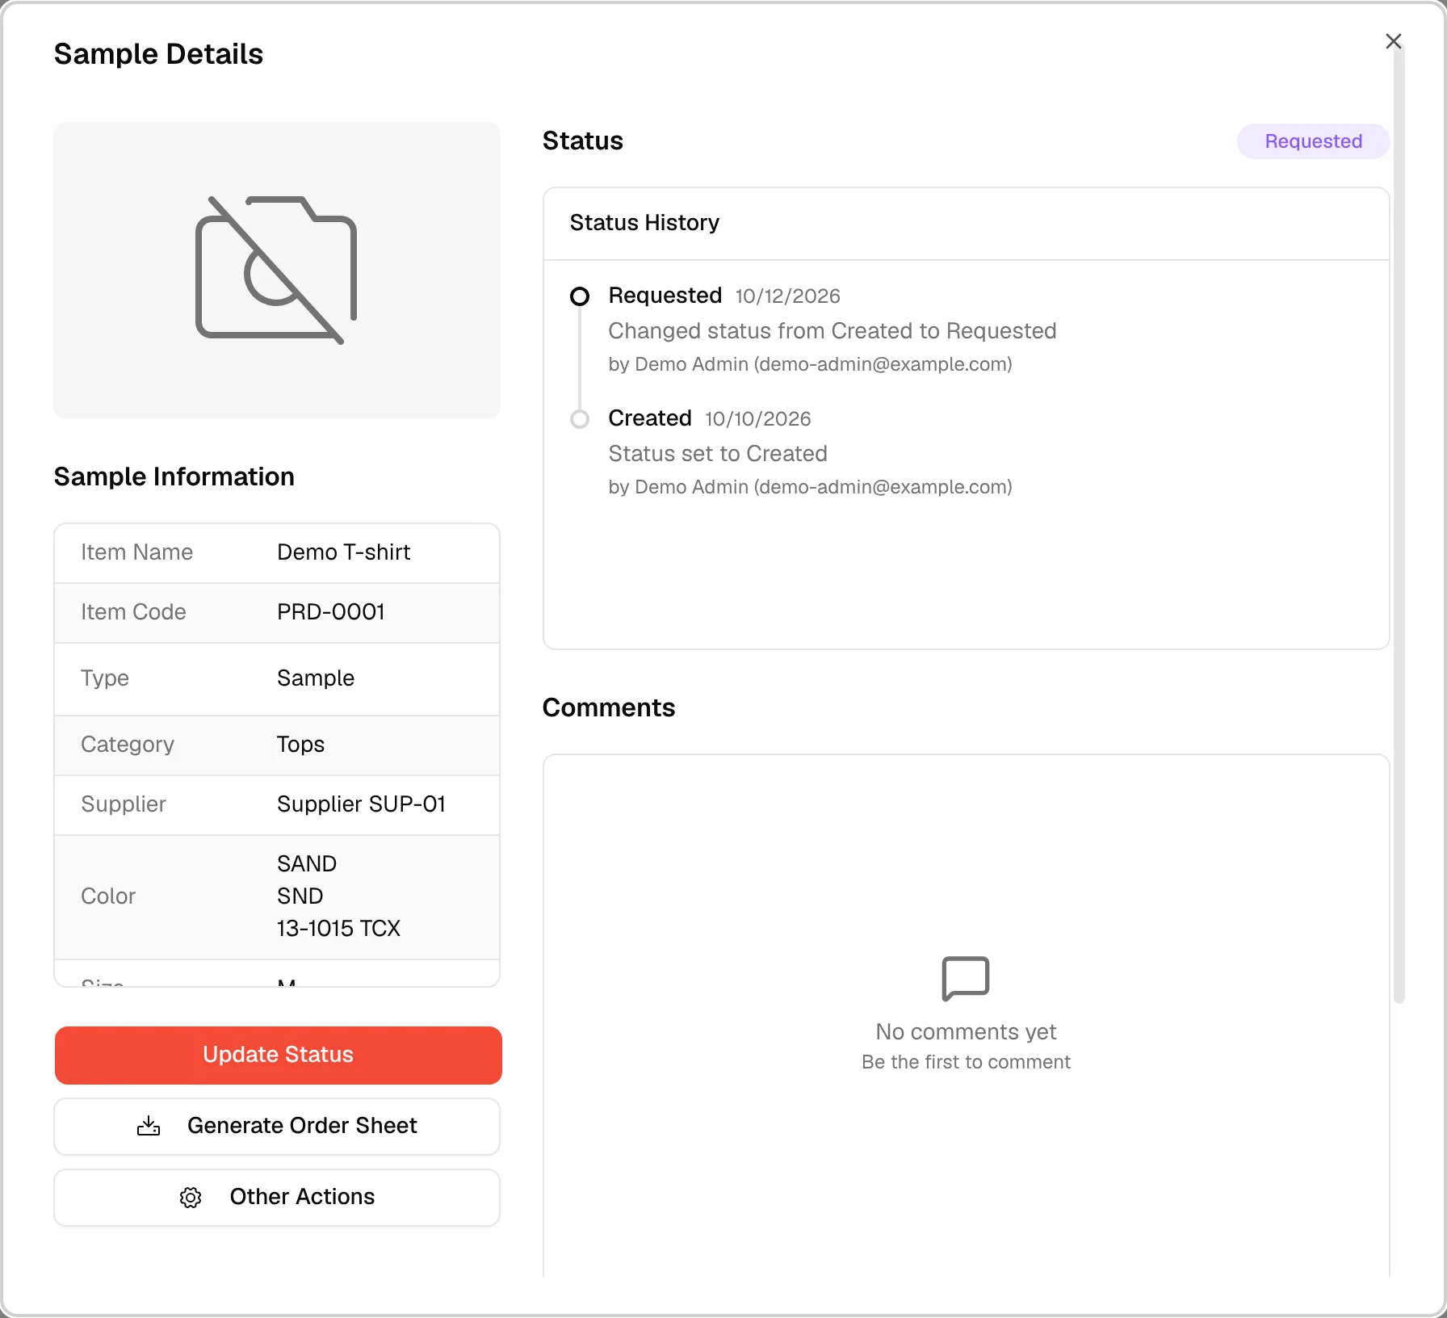Click the date '10/10/2026' in status history

(758, 419)
